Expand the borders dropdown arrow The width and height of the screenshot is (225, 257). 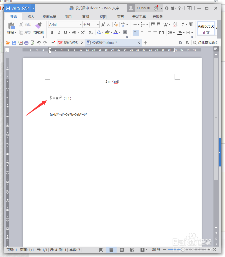(x=192, y=33)
